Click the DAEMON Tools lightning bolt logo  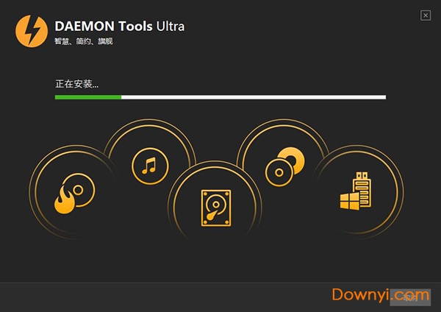click(32, 31)
